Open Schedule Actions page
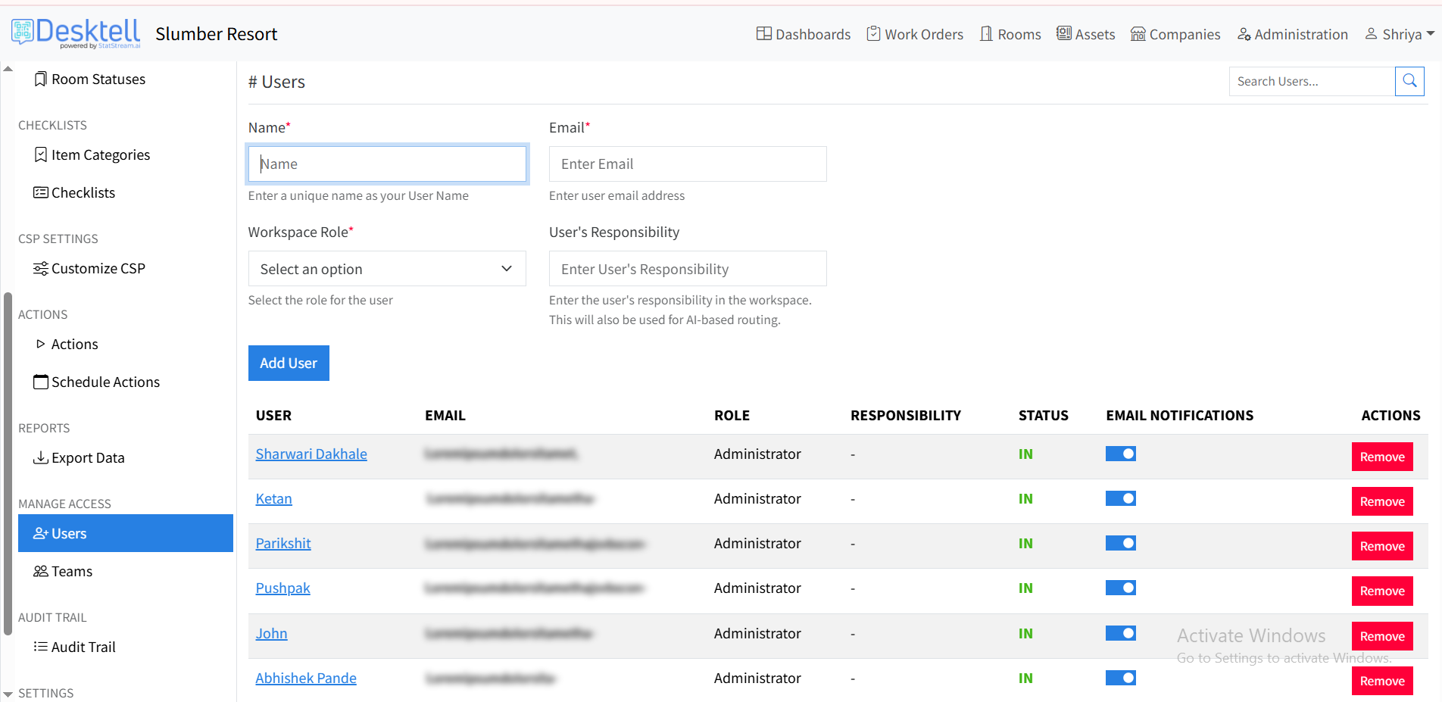Viewport: 1442px width, 702px height. coord(105,382)
